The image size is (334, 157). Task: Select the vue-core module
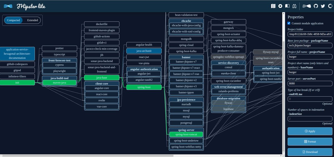tap(102, 107)
